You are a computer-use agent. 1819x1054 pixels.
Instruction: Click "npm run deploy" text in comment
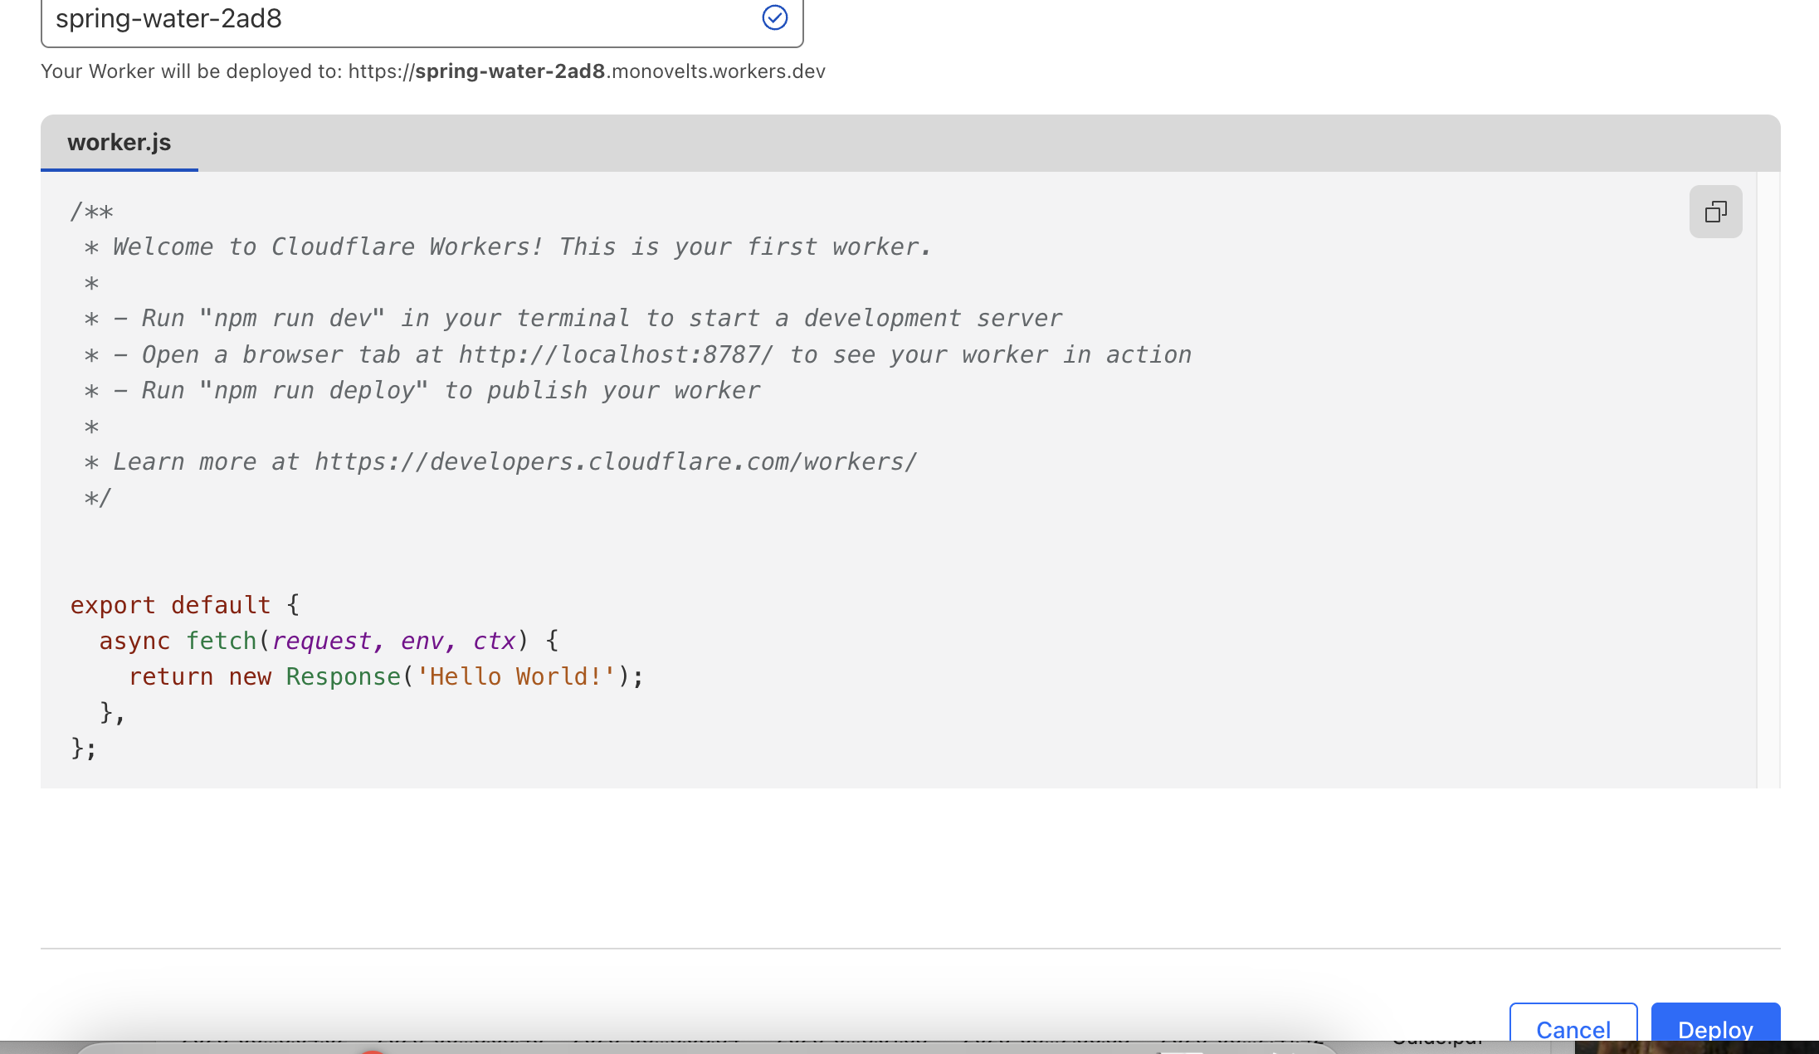[313, 391]
